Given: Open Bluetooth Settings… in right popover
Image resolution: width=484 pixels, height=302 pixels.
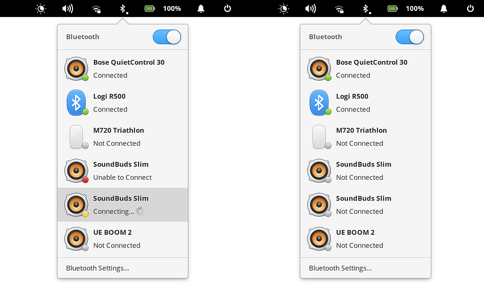Looking at the screenshot, I should (365, 268).
